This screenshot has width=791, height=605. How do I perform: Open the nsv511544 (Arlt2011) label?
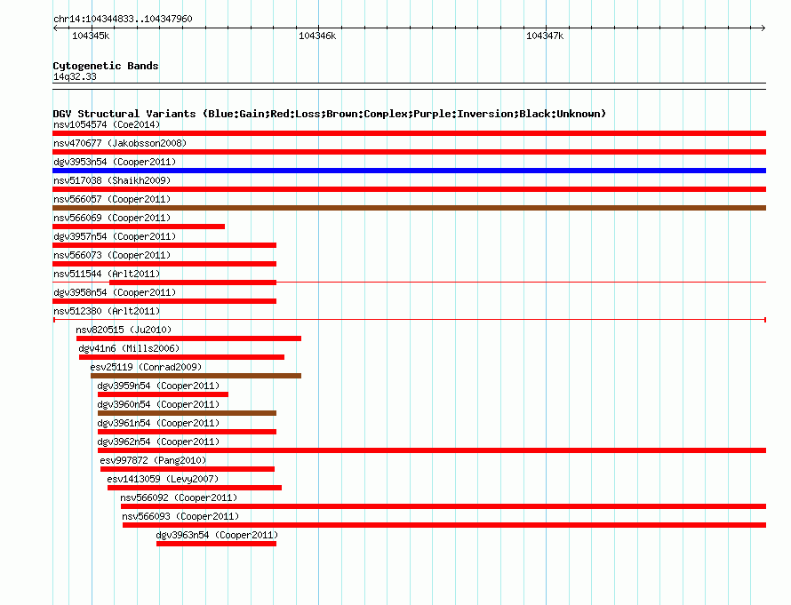click(107, 274)
